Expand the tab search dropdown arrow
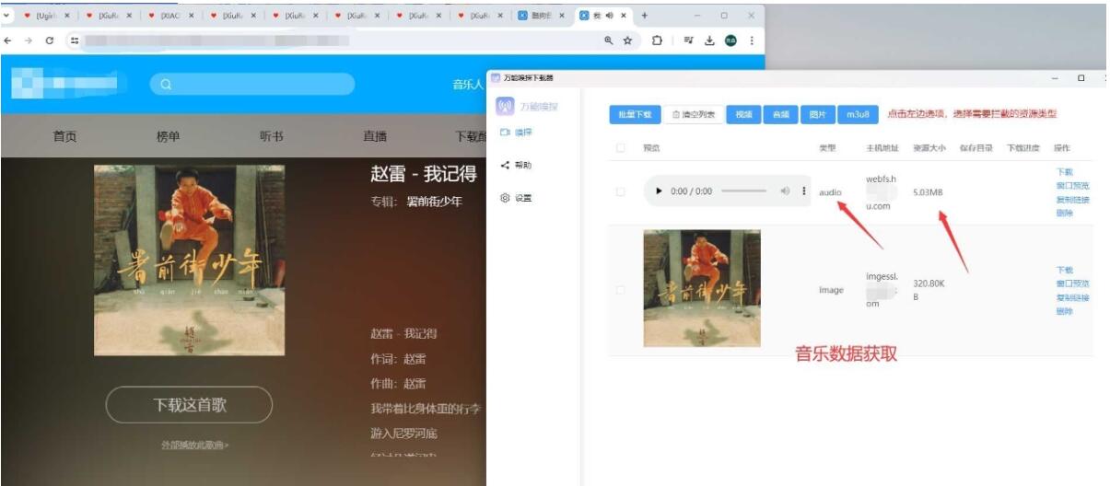Screen dimensions: 1110x486 tap(8, 16)
